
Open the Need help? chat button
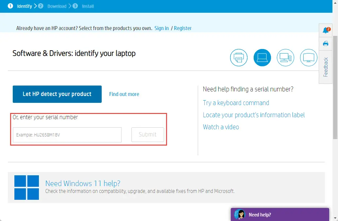click(x=280, y=214)
